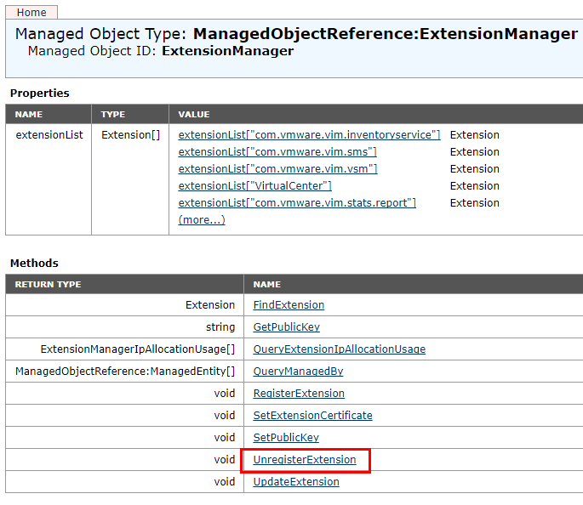Click the Properties table VALUE header

tap(194, 114)
